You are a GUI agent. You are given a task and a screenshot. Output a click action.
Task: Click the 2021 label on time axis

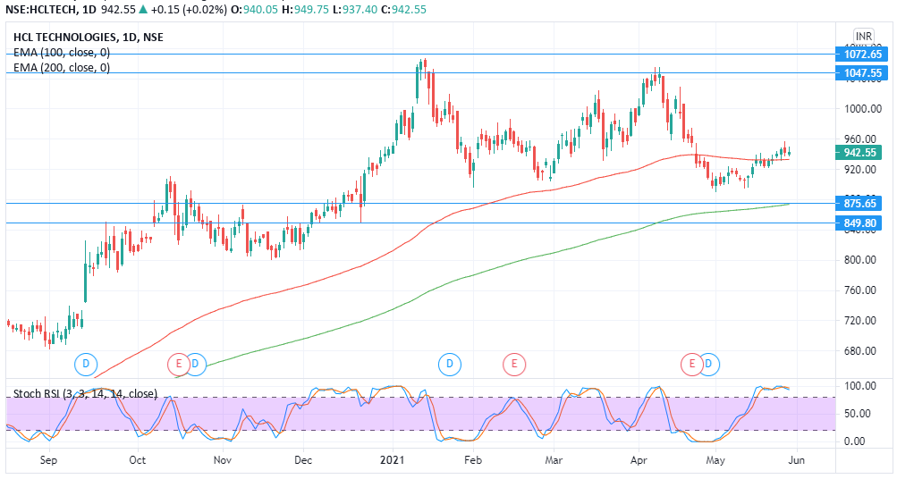tap(393, 460)
